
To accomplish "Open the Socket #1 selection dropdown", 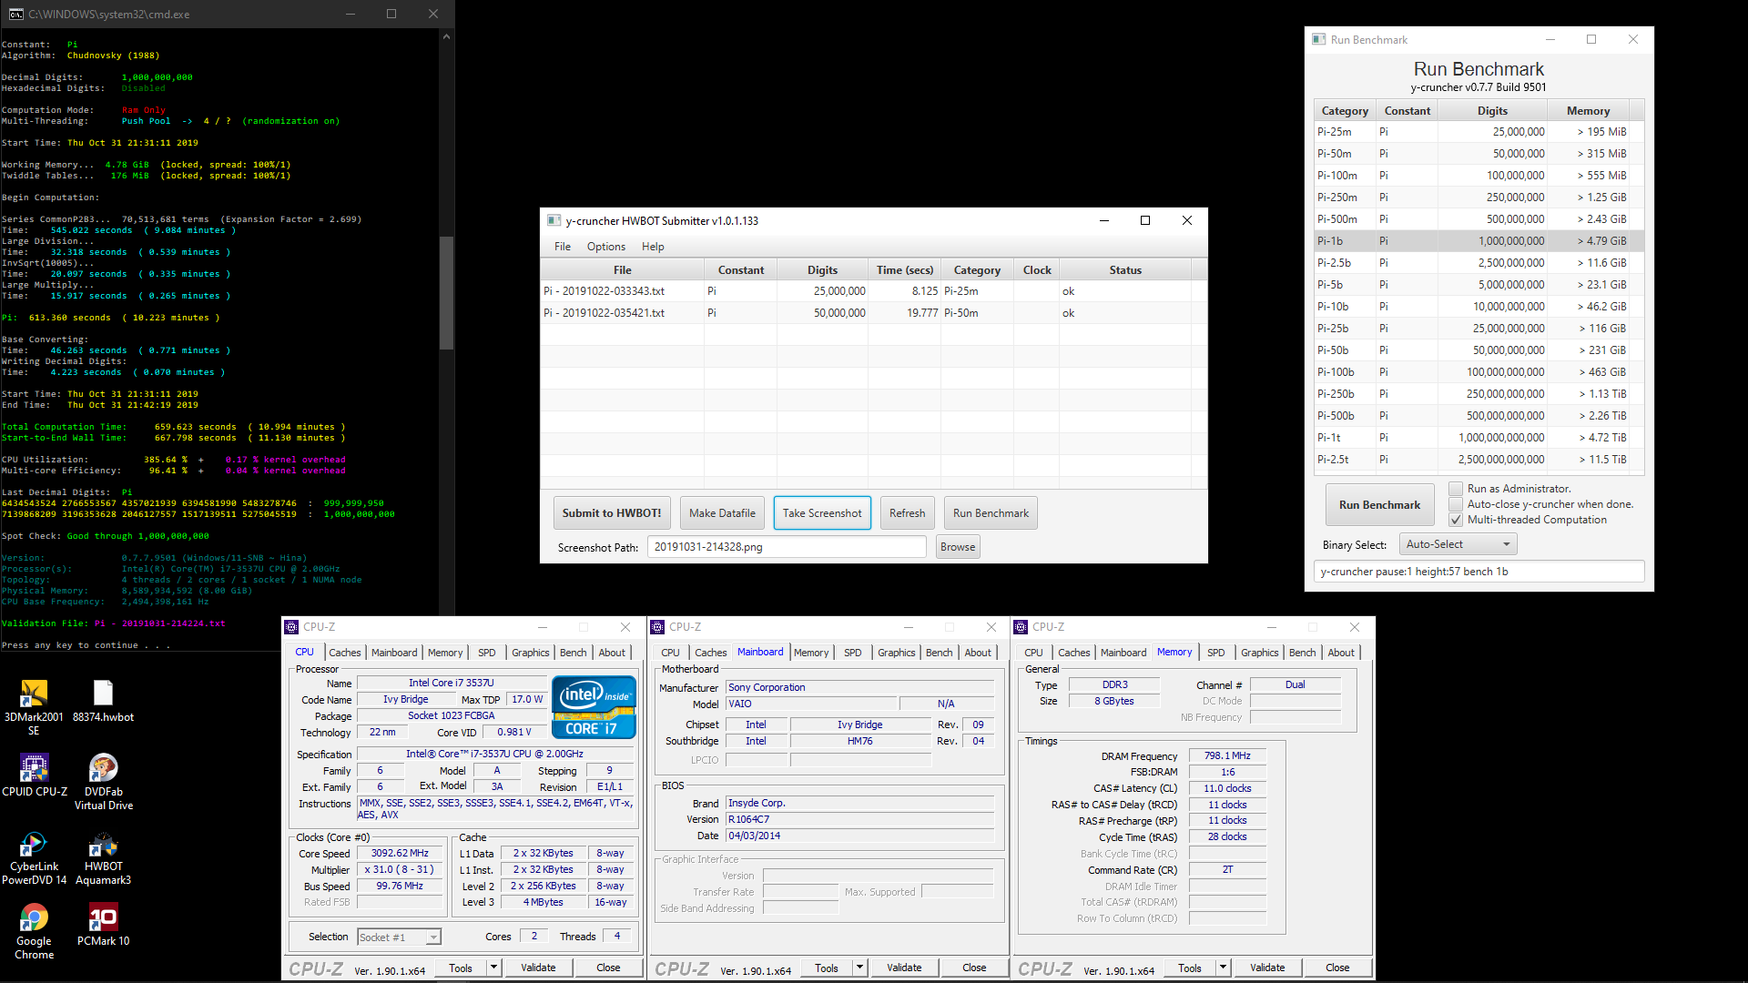I will (x=399, y=937).
